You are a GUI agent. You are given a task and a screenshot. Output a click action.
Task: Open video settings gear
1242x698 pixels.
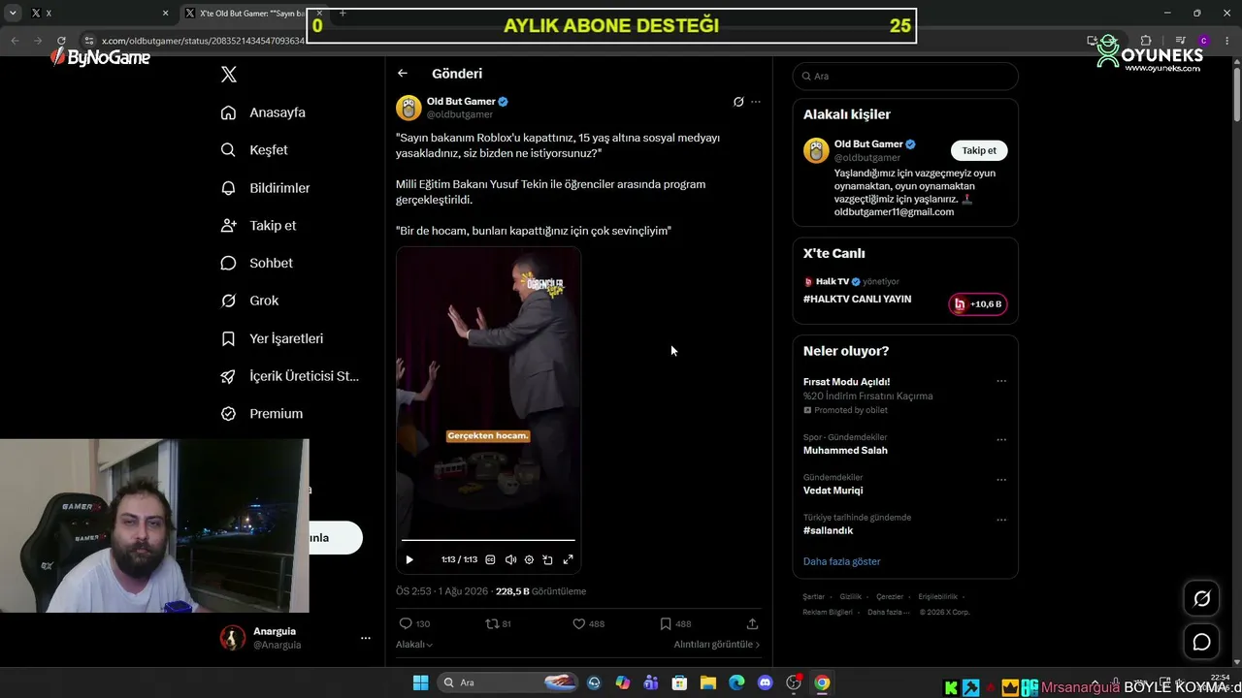coord(529,559)
